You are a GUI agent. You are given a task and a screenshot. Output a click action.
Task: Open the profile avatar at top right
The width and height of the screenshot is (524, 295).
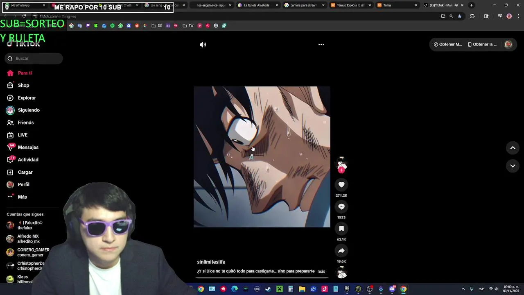[508, 44]
